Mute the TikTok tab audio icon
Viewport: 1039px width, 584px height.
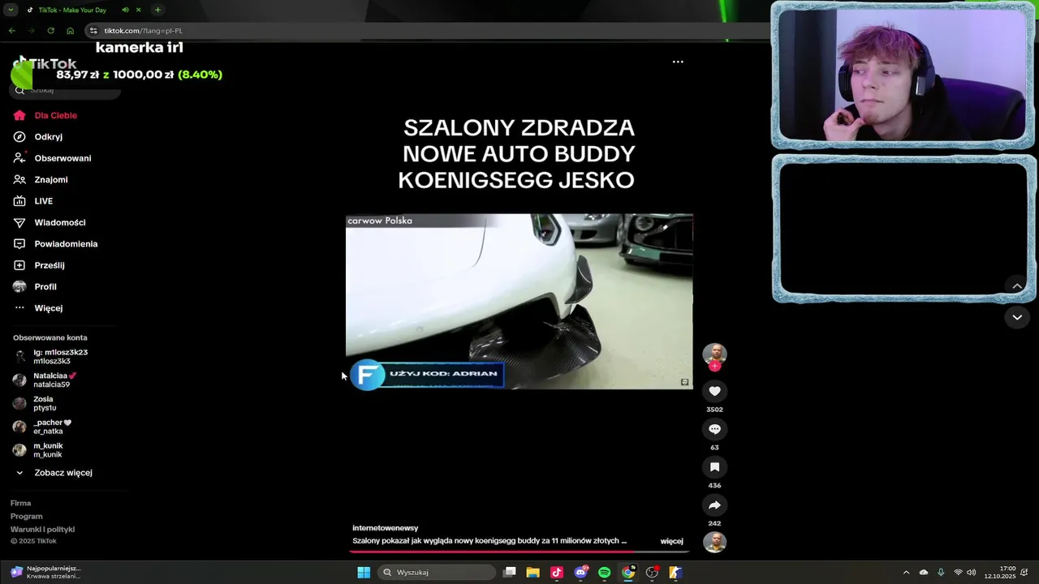[x=125, y=10]
